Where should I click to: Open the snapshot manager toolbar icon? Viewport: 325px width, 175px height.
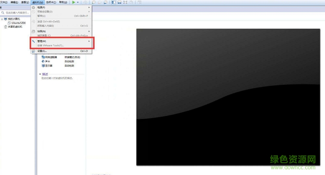(105, 2)
